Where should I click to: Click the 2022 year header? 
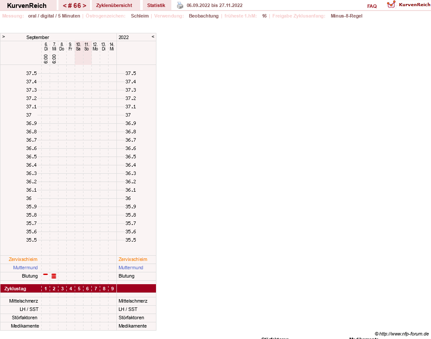[x=124, y=37]
